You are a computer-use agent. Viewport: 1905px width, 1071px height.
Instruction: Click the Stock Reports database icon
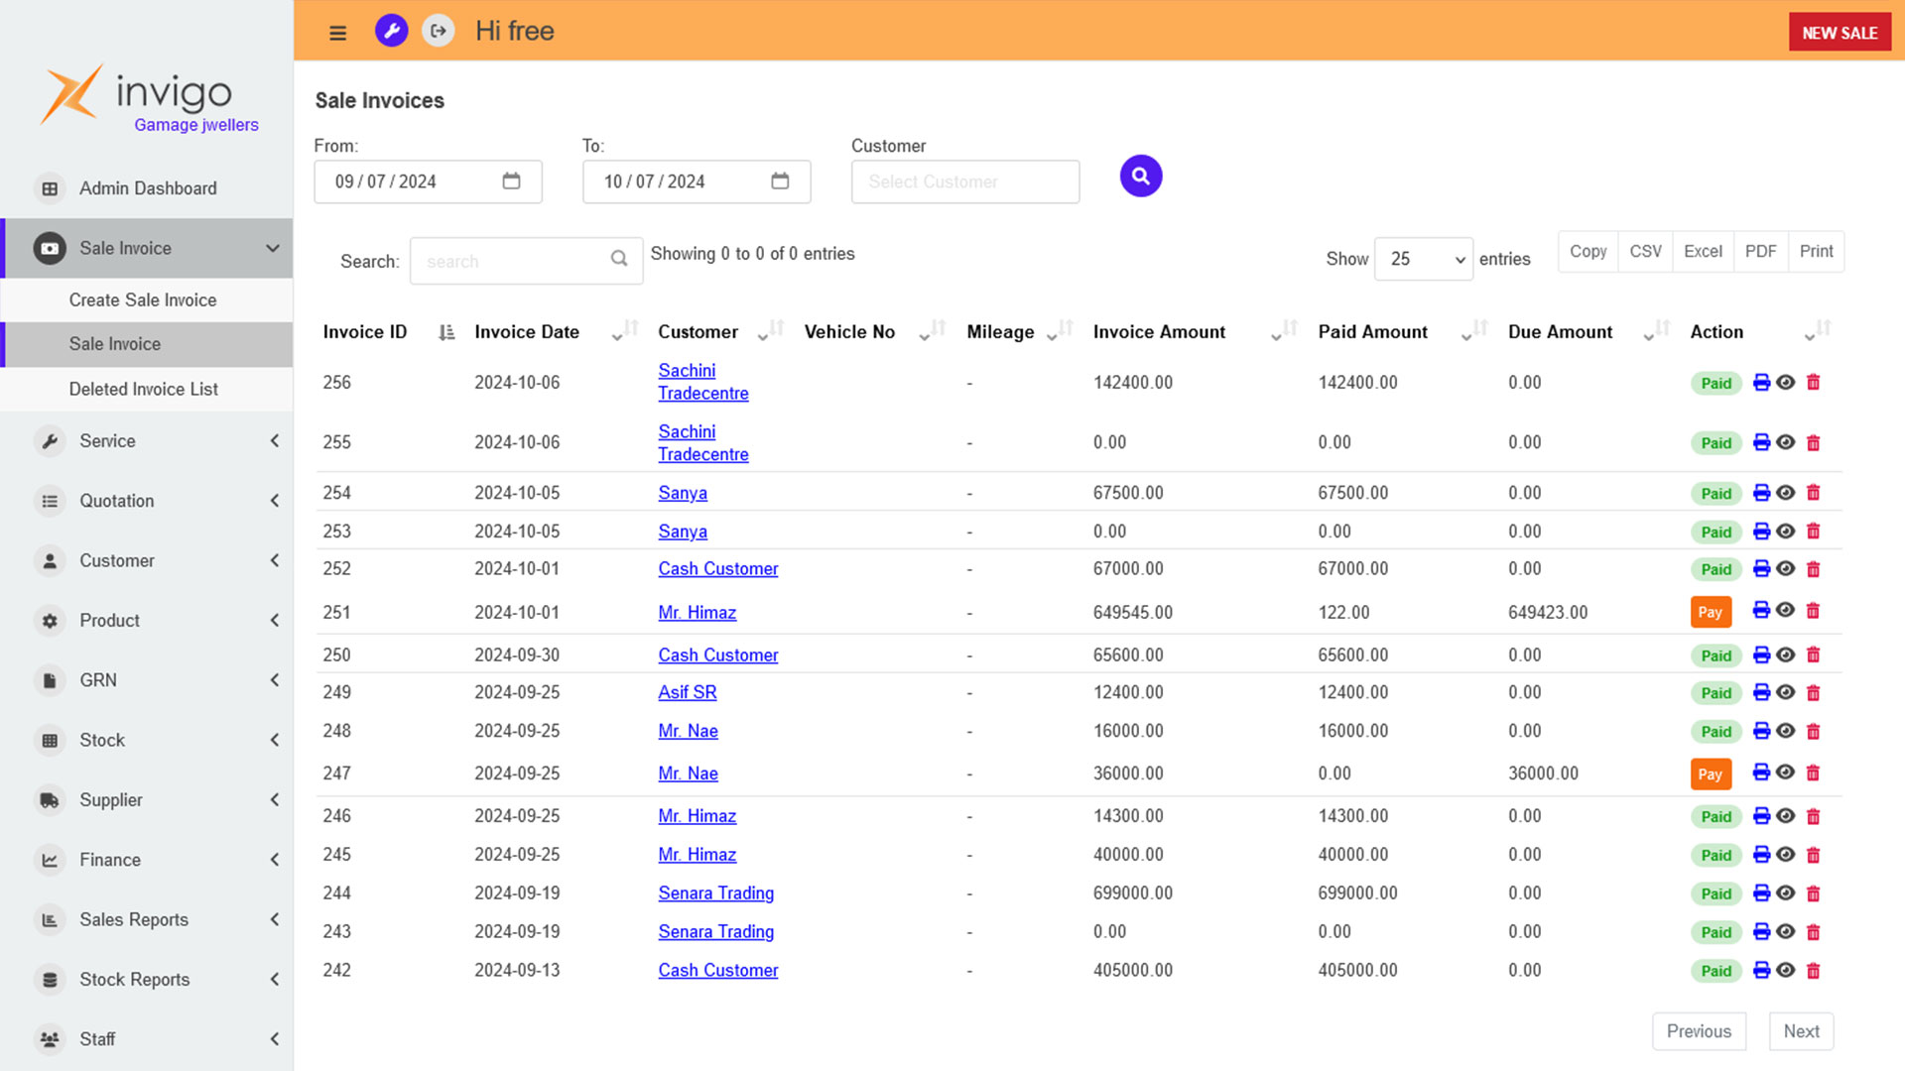coord(50,980)
